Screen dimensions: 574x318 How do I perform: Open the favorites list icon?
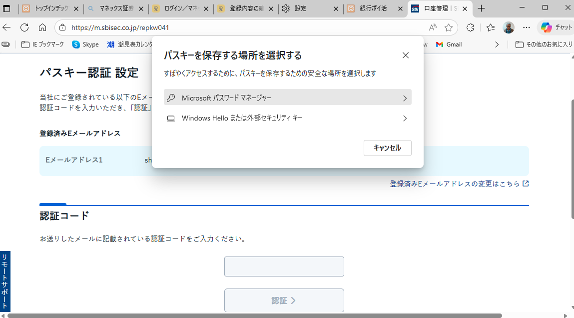[x=491, y=27]
